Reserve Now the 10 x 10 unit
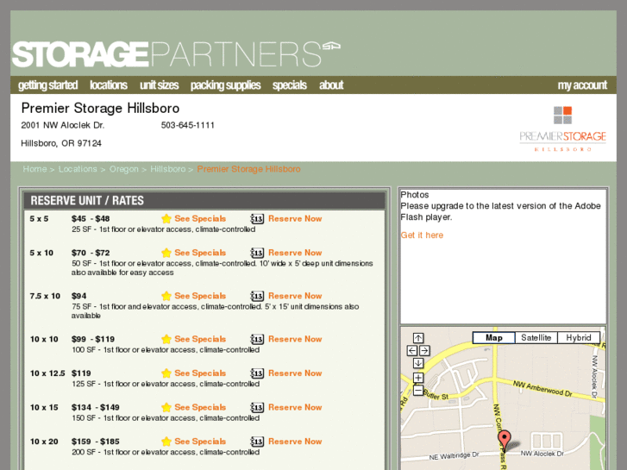This screenshot has height=470, width=627. tap(295, 339)
